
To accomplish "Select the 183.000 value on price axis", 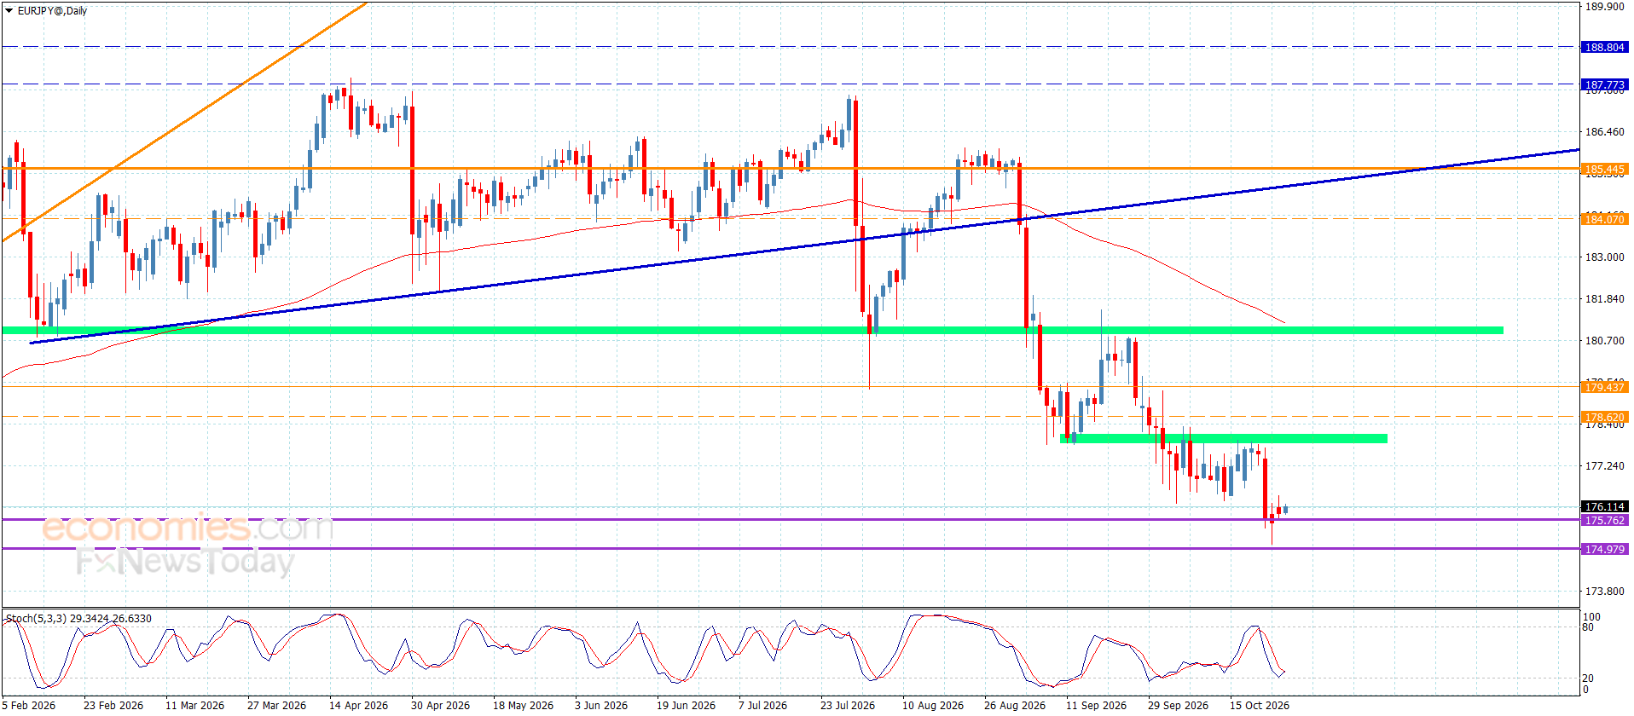I will point(1604,257).
